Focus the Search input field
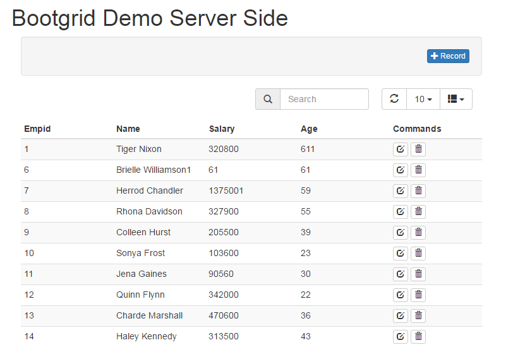513x345 pixels. pos(324,99)
